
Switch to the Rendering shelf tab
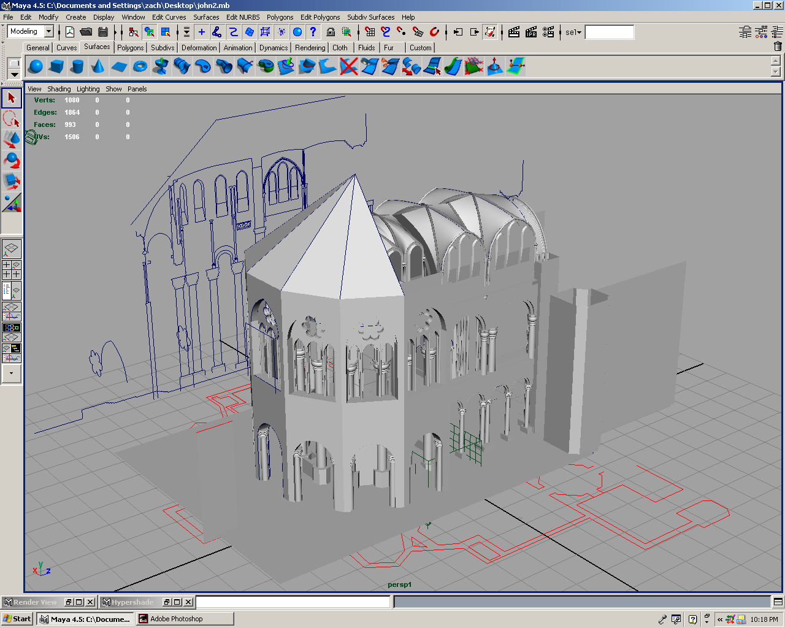click(x=310, y=47)
